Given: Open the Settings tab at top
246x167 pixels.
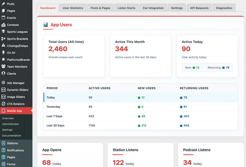Looking at the screenshot, I should coord(177,8).
